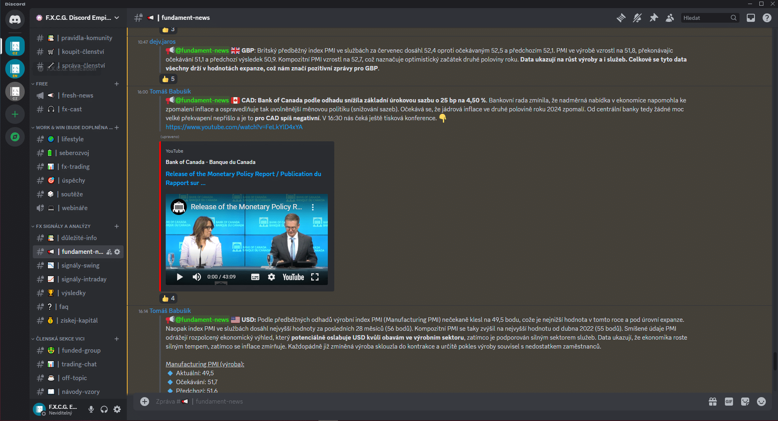Image resolution: width=778 pixels, height=421 pixels.
Task: Watch video on YouTube logo
Action: 293,277
